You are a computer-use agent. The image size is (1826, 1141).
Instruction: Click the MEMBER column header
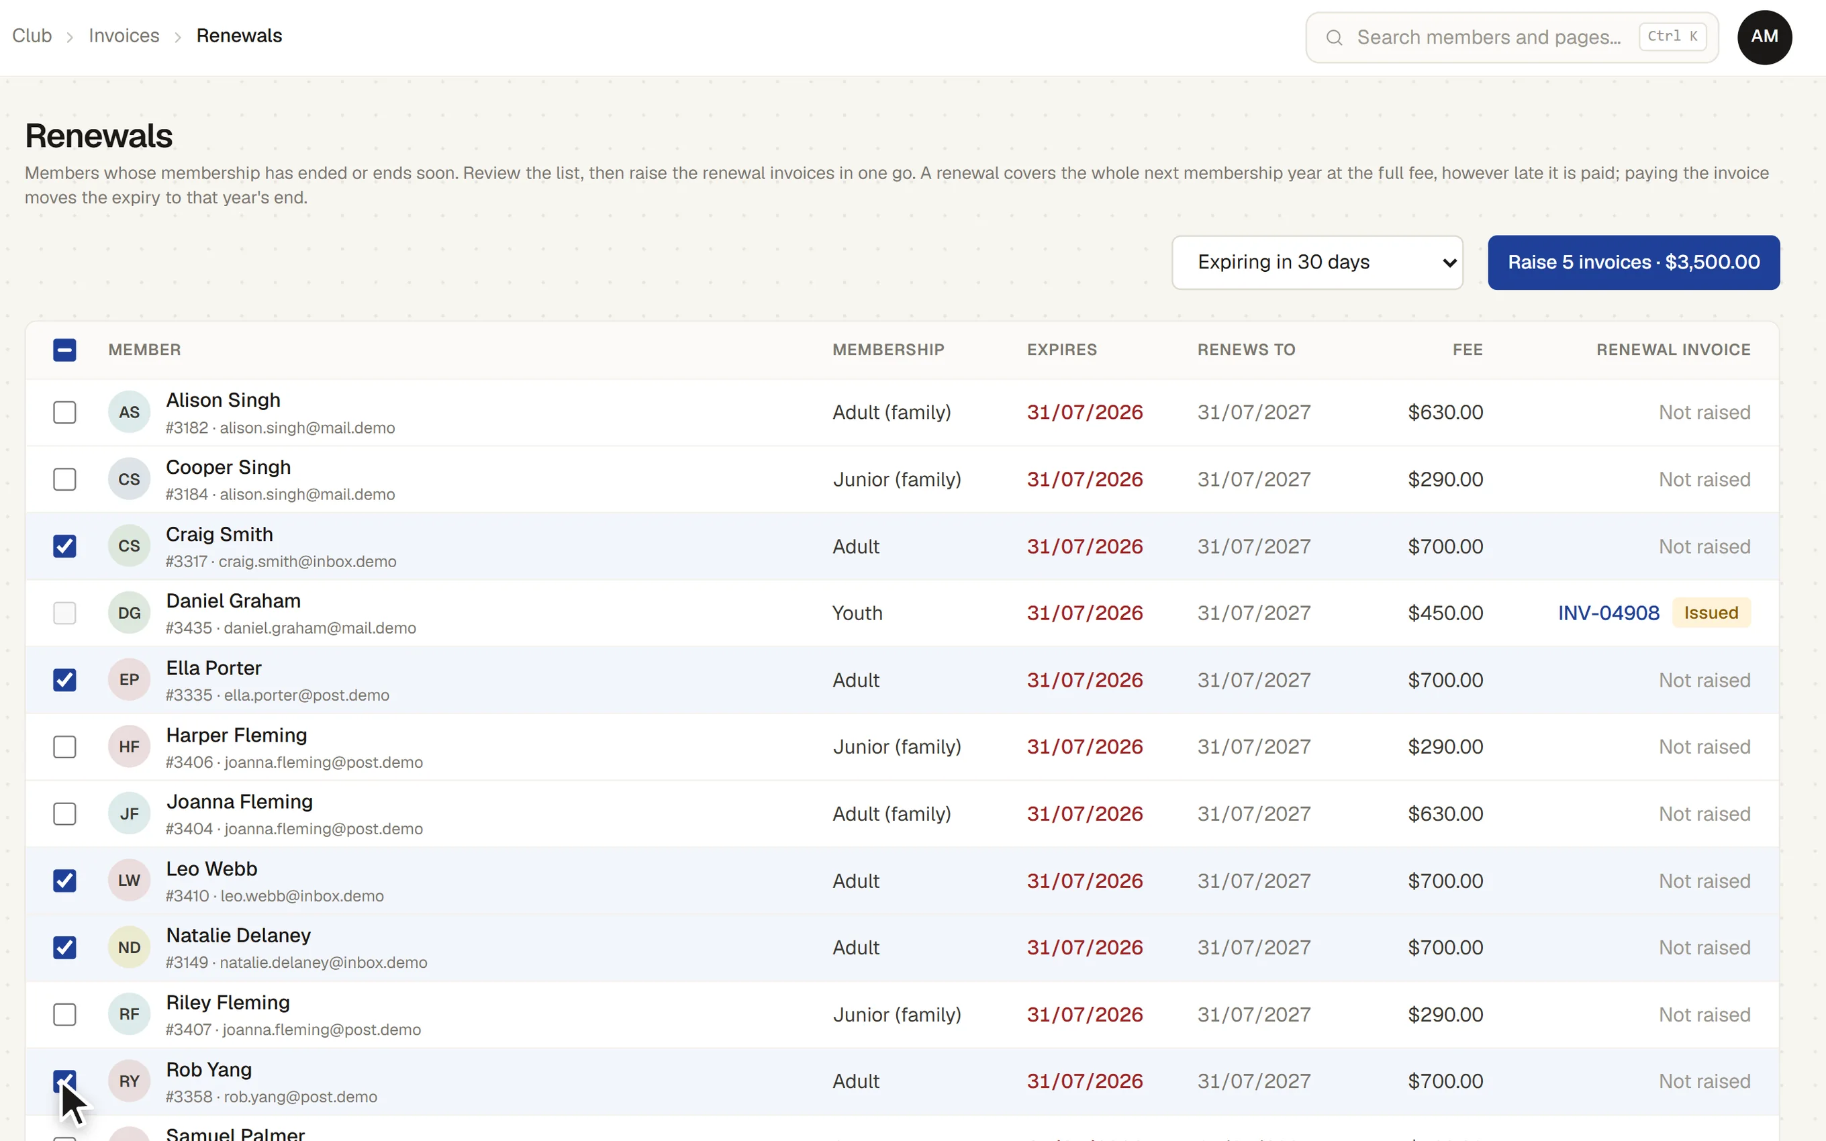tap(145, 350)
